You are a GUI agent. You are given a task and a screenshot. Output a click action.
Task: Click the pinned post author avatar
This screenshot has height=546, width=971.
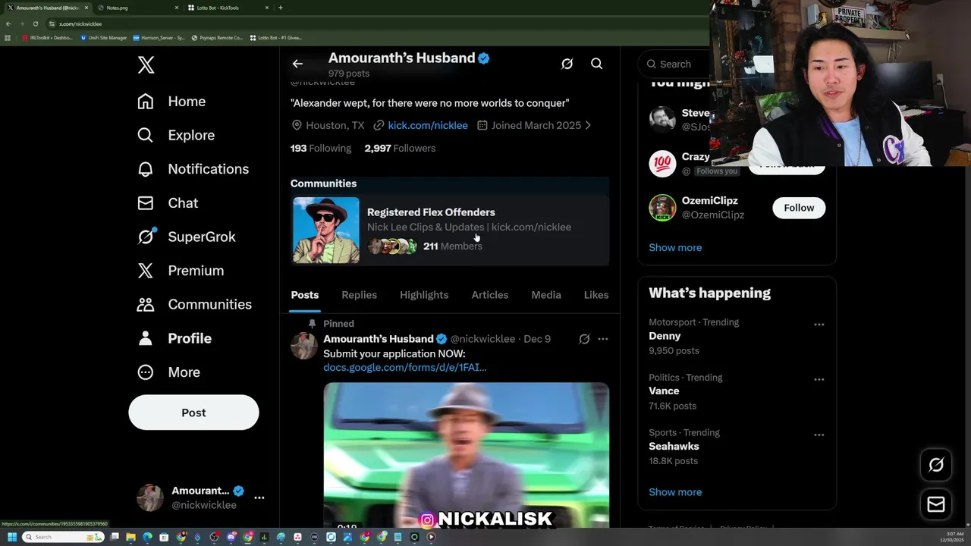[304, 346]
